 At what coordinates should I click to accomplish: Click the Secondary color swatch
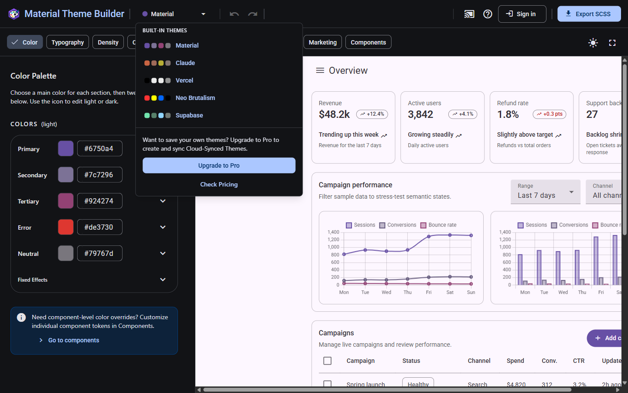point(66,175)
